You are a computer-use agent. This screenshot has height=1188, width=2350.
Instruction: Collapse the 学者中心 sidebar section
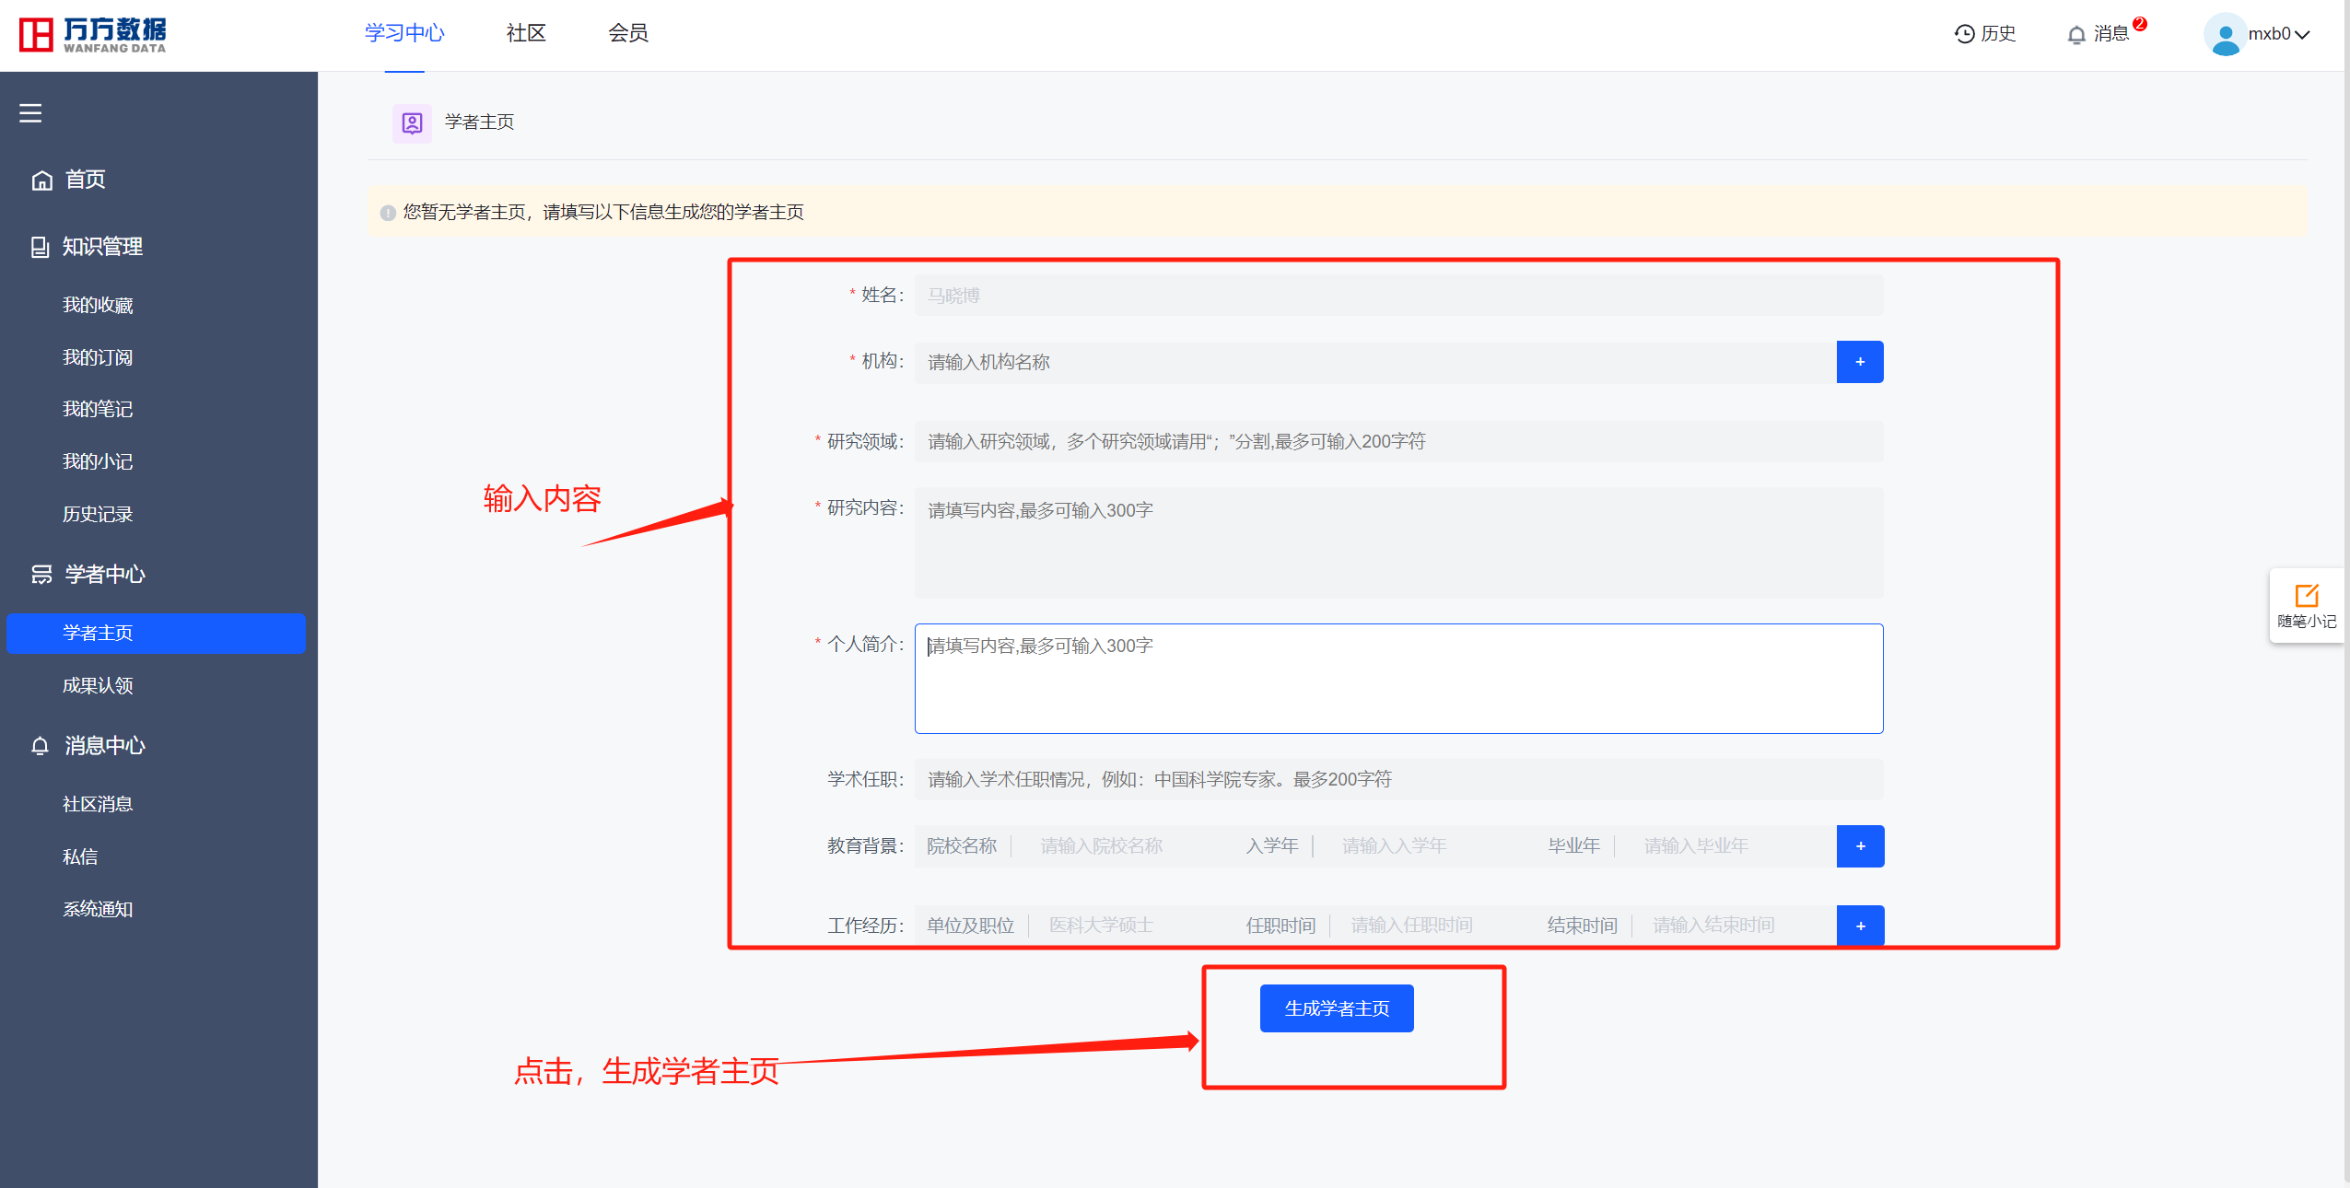(x=104, y=575)
